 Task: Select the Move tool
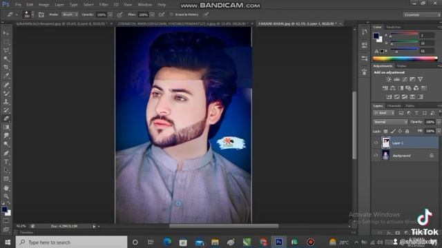(6, 33)
